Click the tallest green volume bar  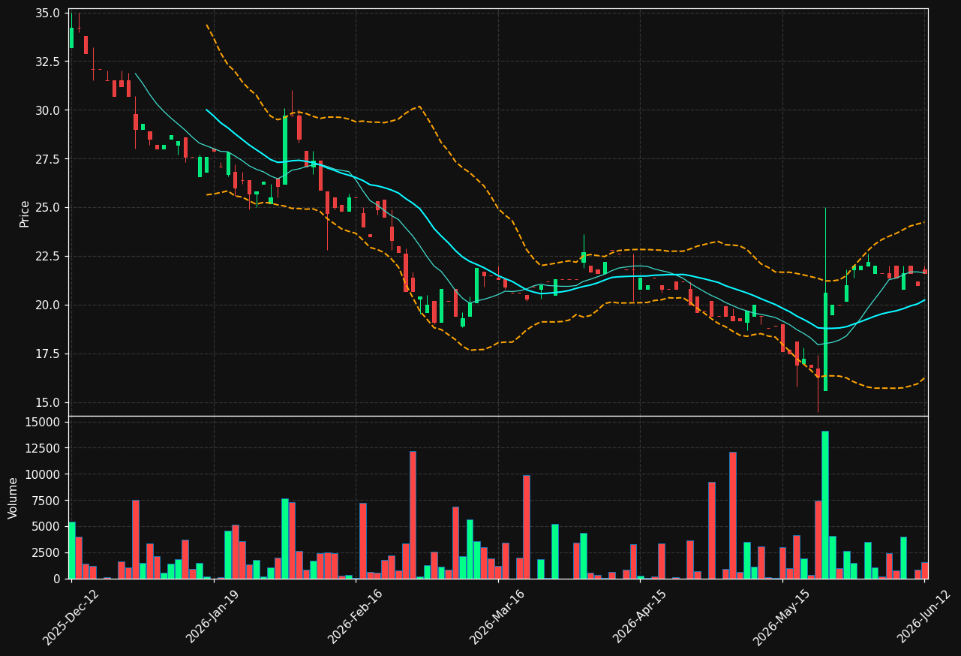tap(825, 504)
